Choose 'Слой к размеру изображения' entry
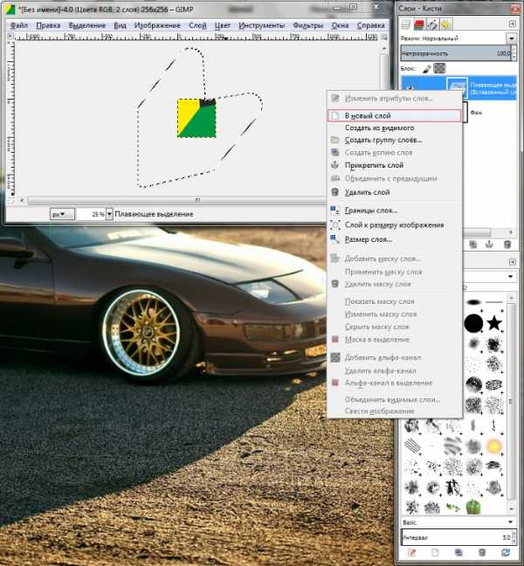The image size is (524, 566). [395, 224]
